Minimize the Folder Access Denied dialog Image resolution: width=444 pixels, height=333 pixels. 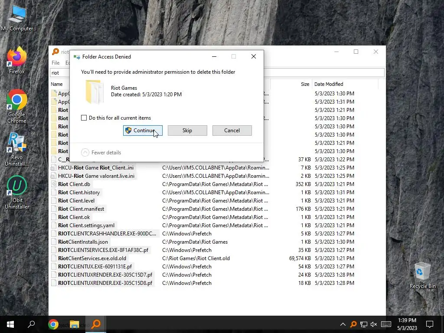tap(214, 57)
